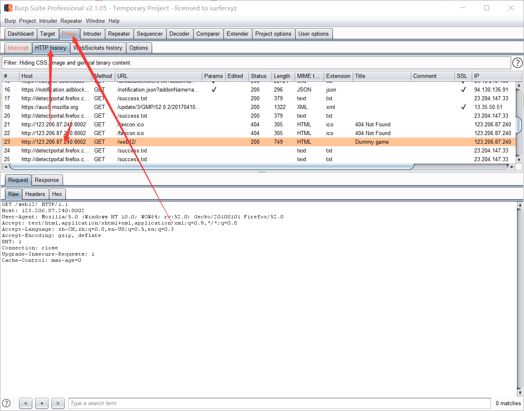Switch to the Headers view tab
524x411 pixels.
pyautogui.click(x=35, y=194)
